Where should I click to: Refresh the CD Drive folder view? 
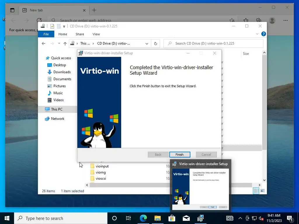pos(156,44)
